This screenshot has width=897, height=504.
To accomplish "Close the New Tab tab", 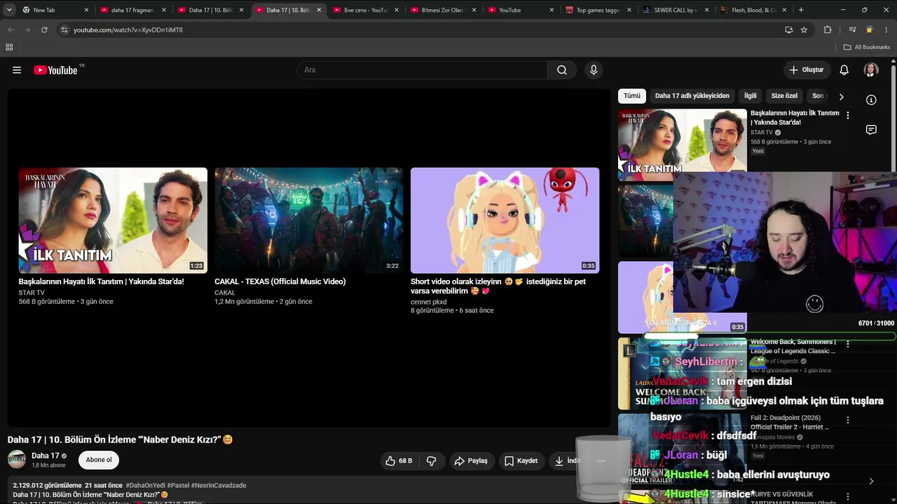I will click(x=86, y=10).
